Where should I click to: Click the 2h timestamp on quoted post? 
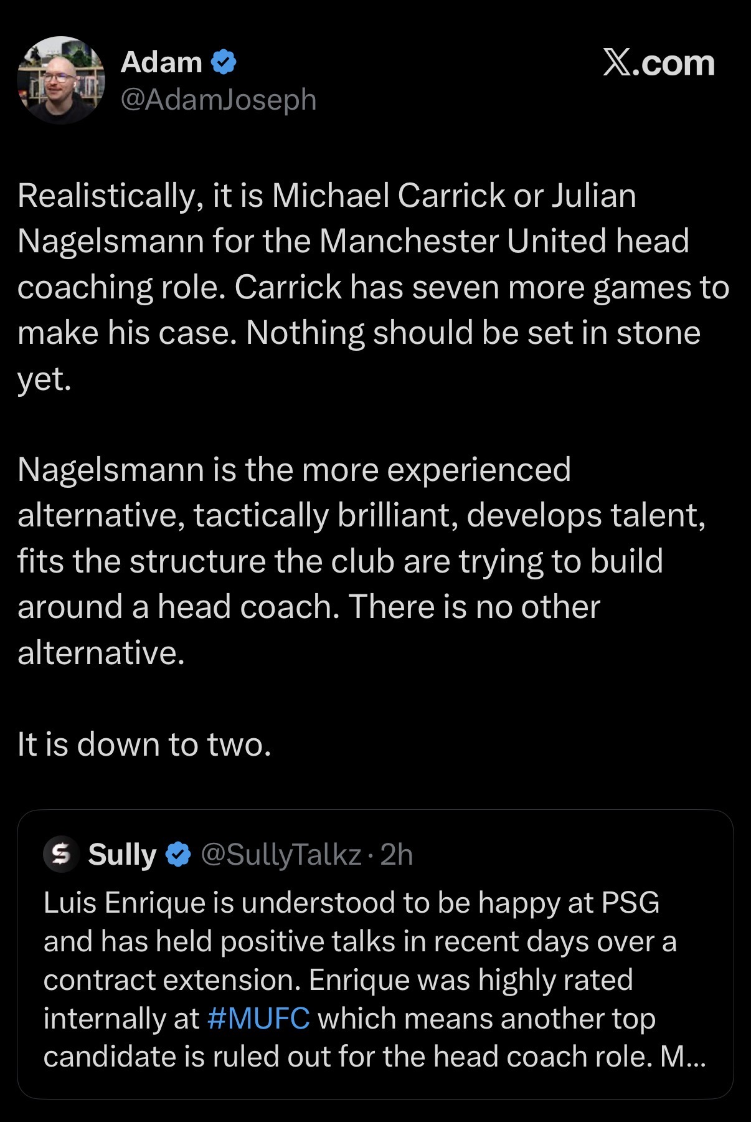click(x=397, y=854)
